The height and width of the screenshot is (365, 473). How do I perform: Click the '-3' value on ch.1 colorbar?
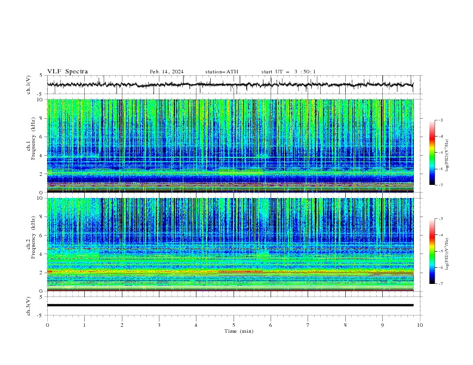[441, 120]
